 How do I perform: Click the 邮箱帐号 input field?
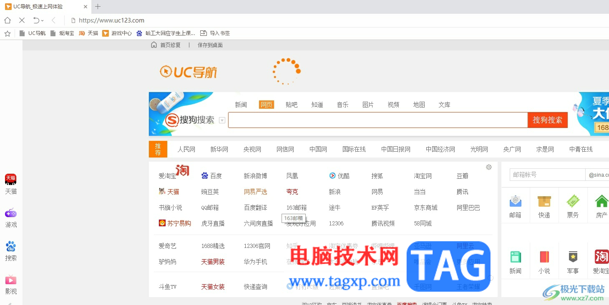pos(547,175)
